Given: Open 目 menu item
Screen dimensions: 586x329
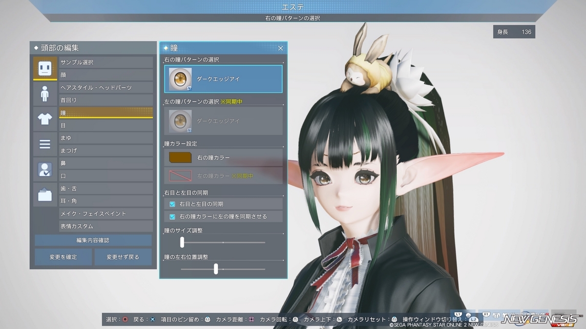Looking at the screenshot, I should pyautogui.click(x=106, y=125).
